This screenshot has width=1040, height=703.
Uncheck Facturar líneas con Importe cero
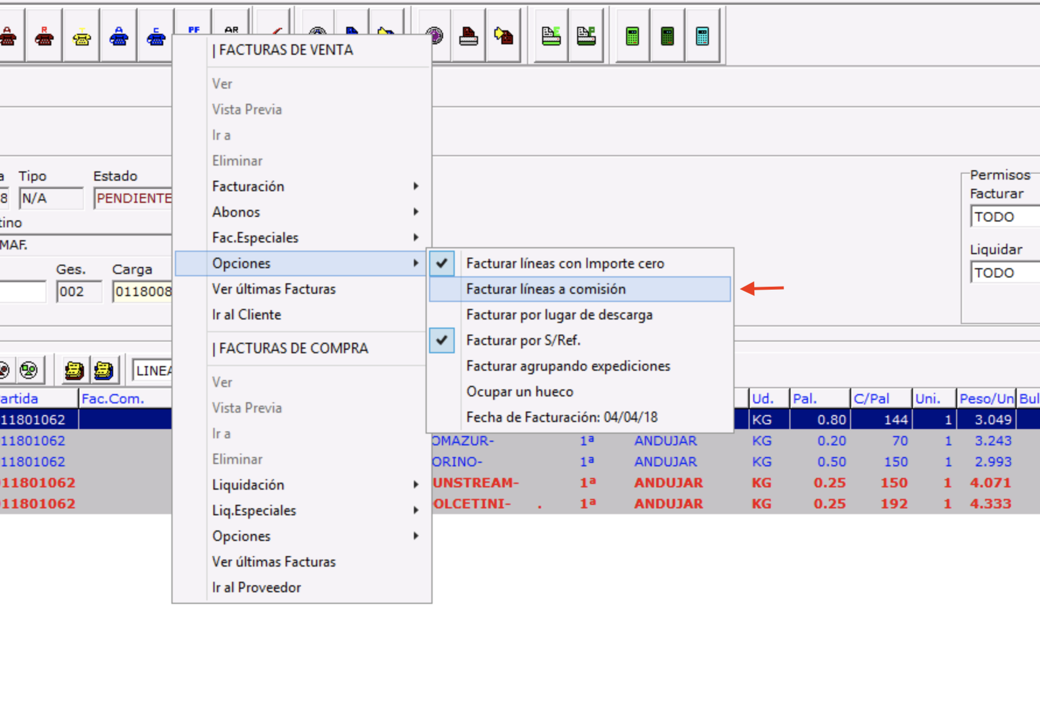point(564,263)
